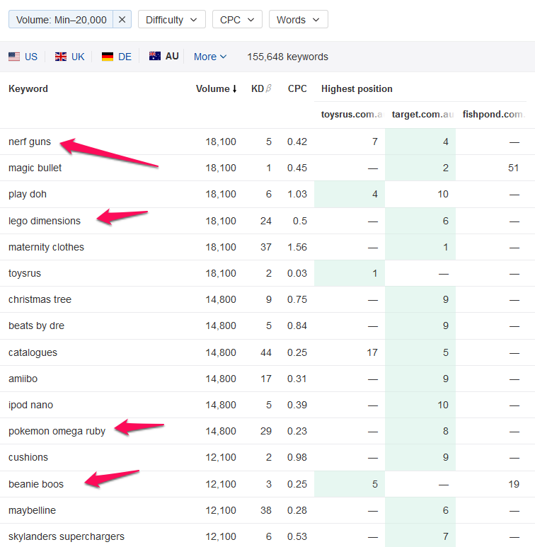Open the lego dimensions keyword
This screenshot has width=535, height=547.
pyautogui.click(x=45, y=221)
